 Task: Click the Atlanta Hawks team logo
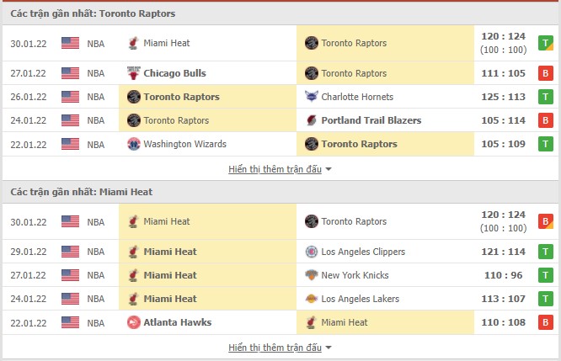pyautogui.click(x=133, y=322)
